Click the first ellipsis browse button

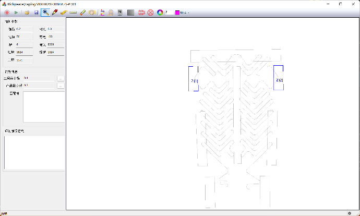61,78
